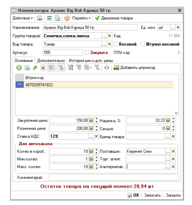Open Торг. агент selection
192x205 pixels.
coord(168,159)
